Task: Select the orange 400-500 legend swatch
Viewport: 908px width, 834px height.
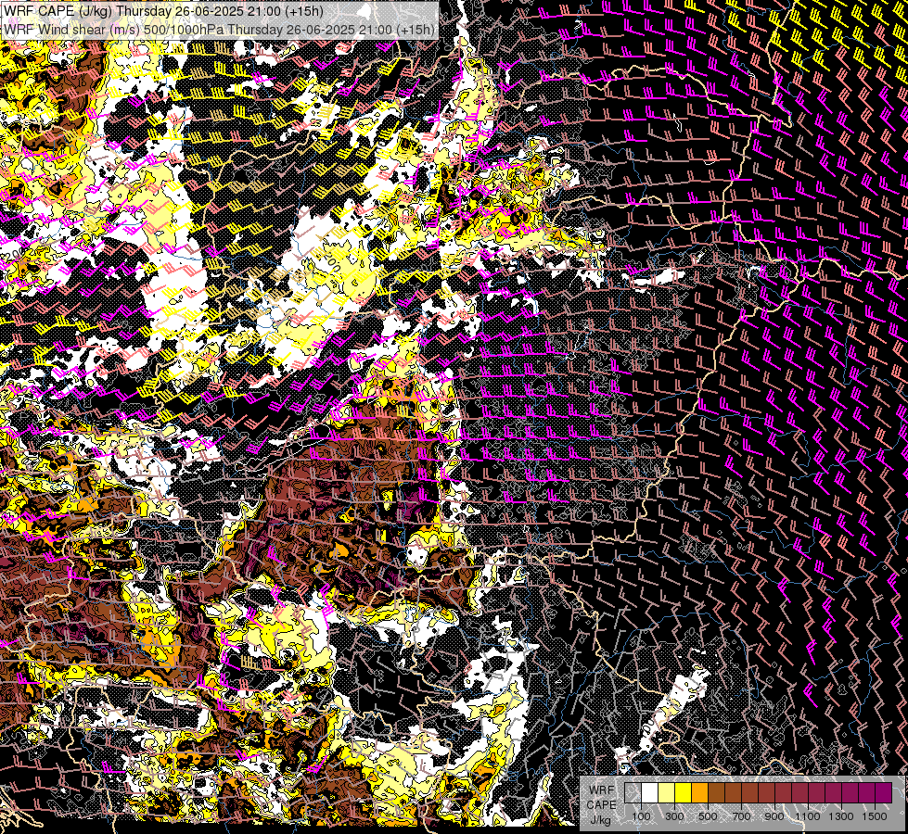Action: tap(699, 793)
